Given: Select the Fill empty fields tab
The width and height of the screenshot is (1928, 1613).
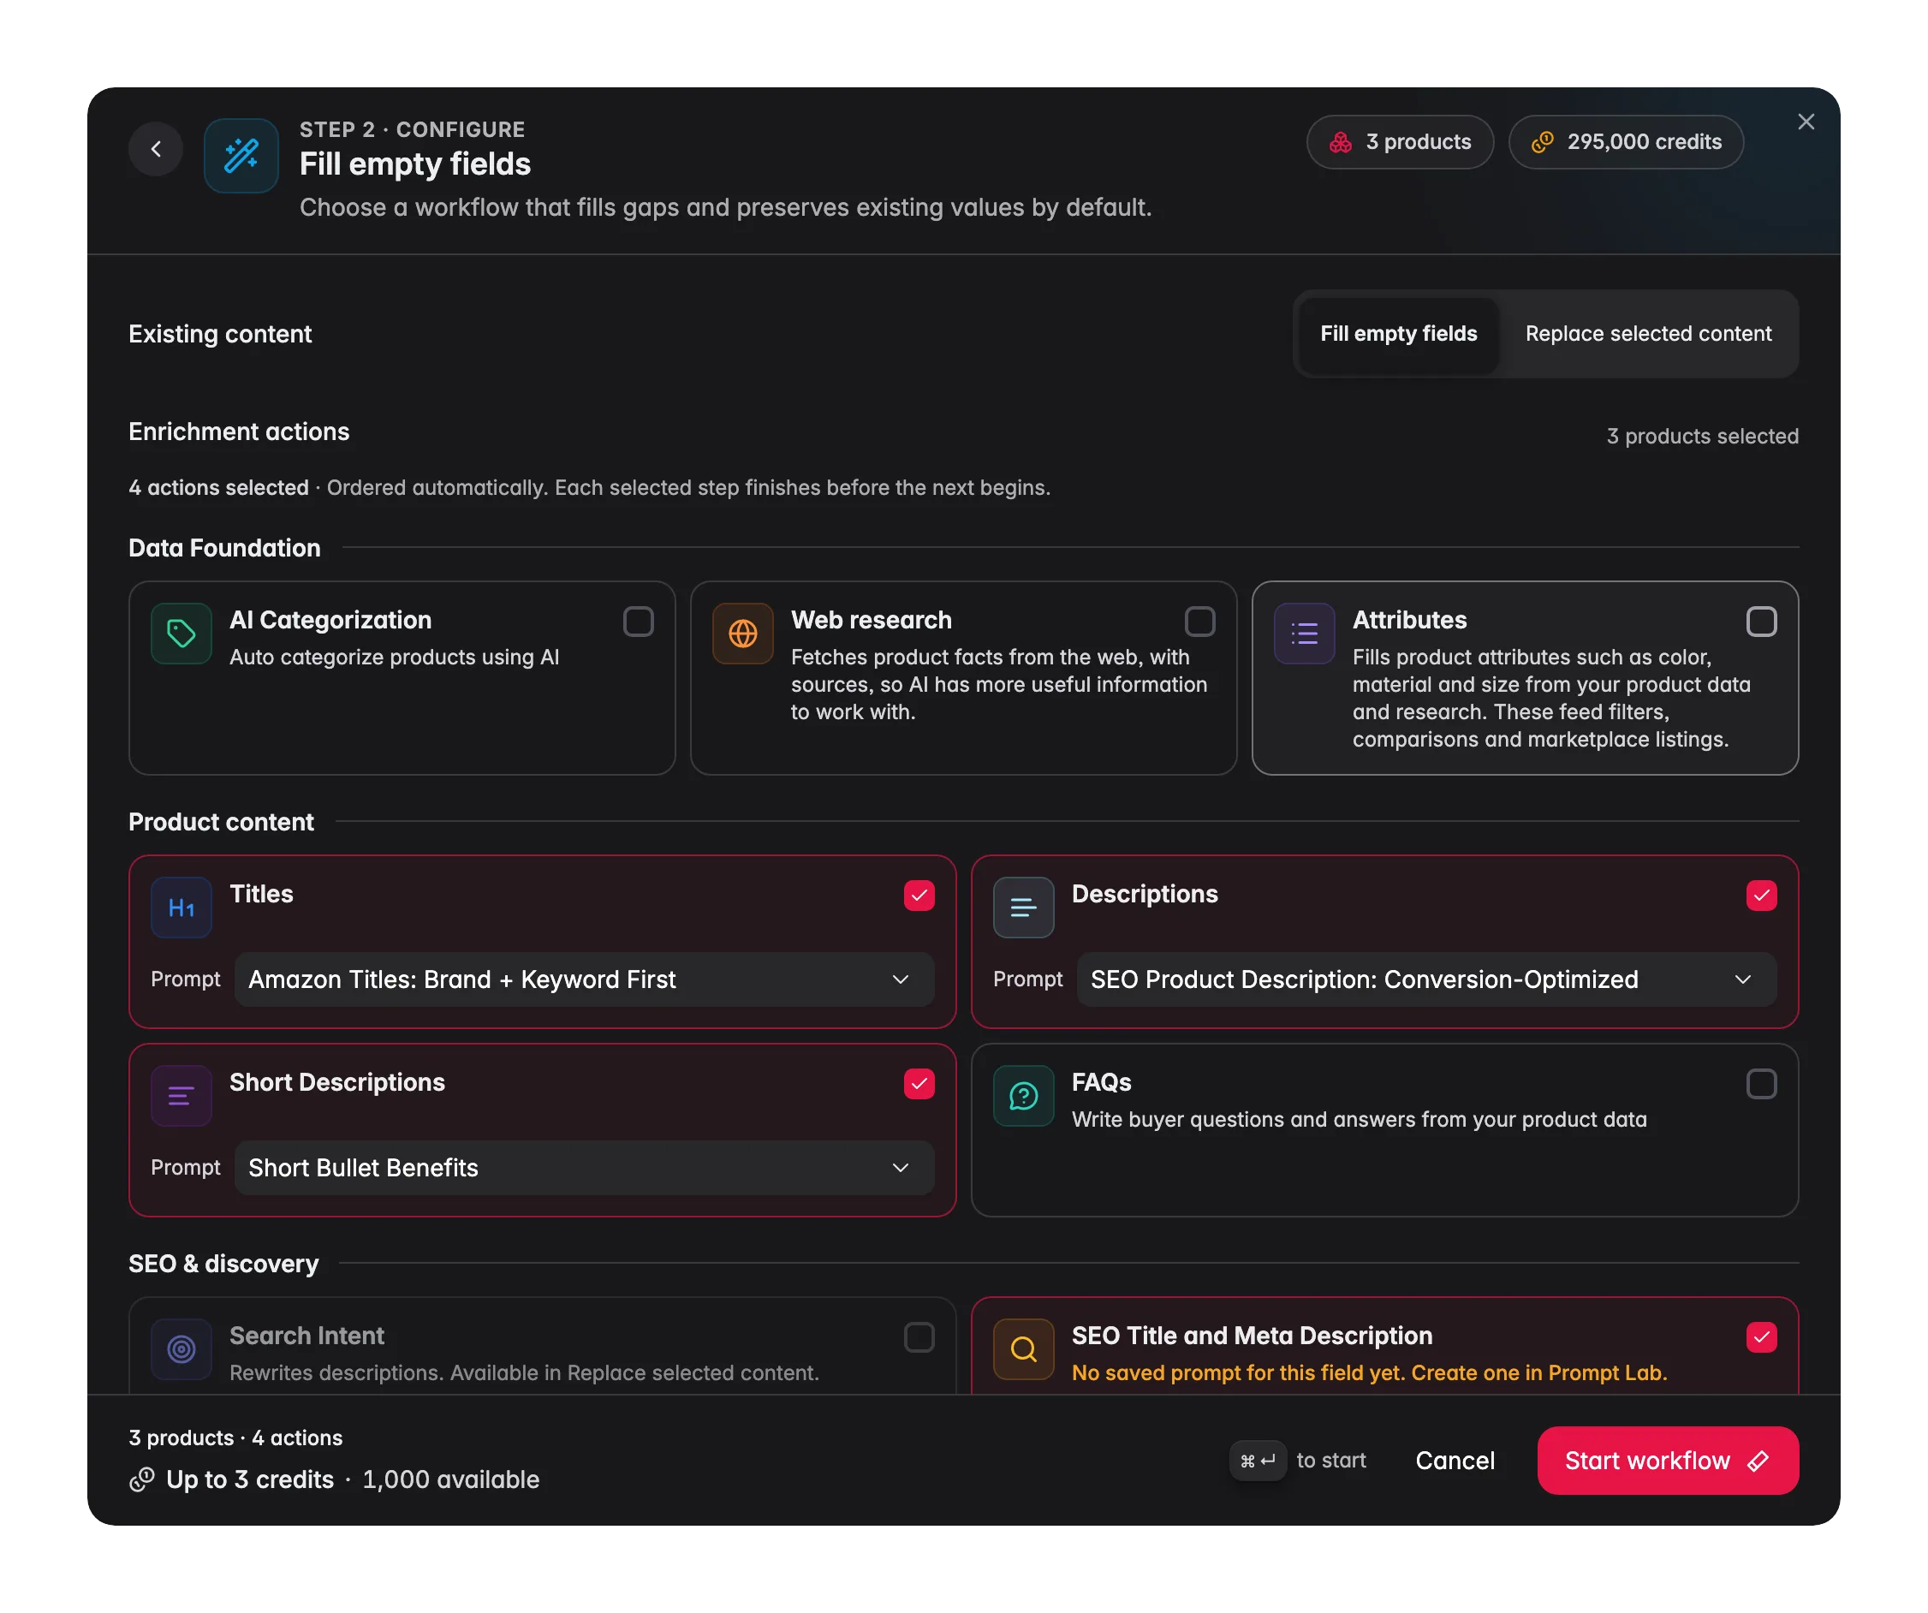Looking at the screenshot, I should 1398,334.
